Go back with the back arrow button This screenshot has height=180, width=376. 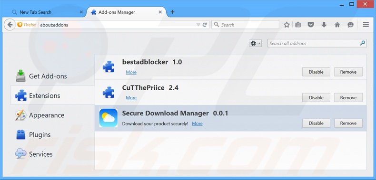point(10,25)
